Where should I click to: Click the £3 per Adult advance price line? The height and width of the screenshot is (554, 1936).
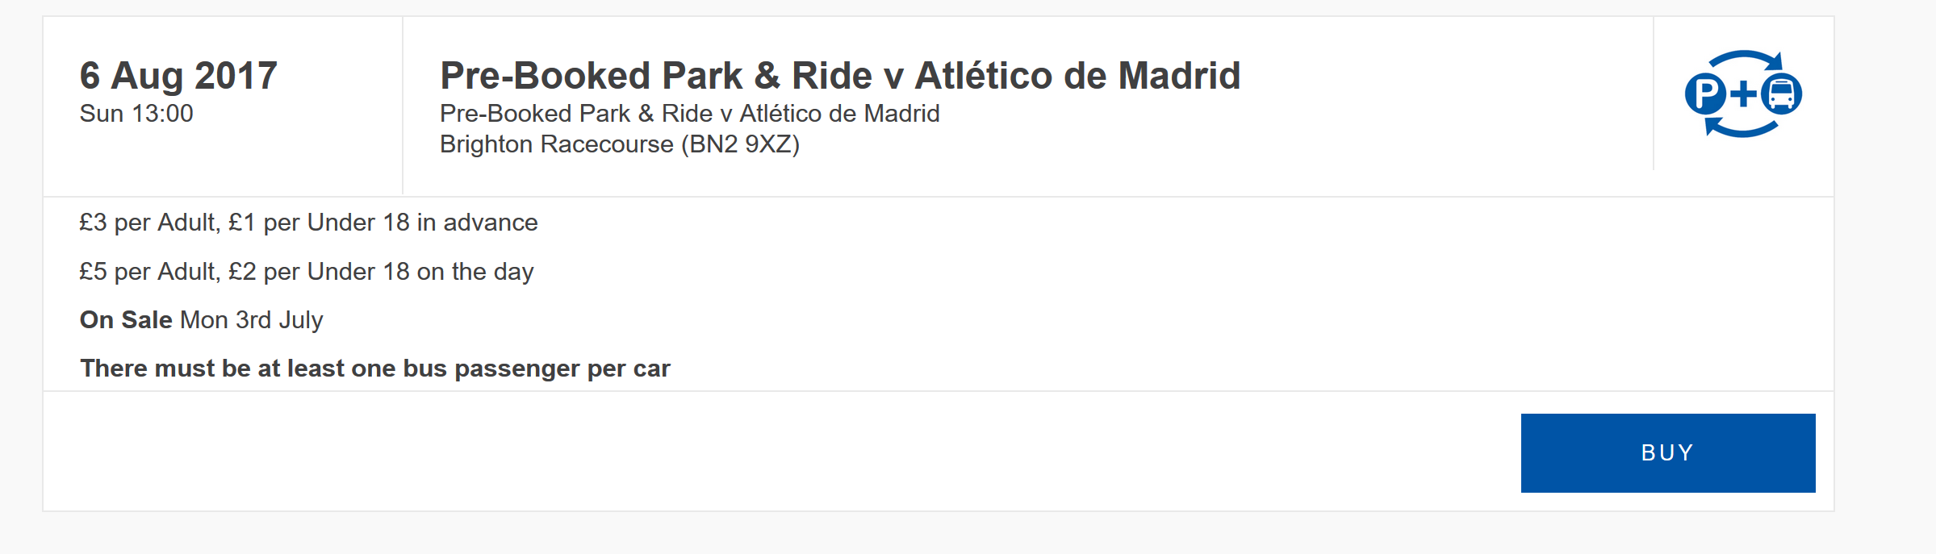point(308,223)
